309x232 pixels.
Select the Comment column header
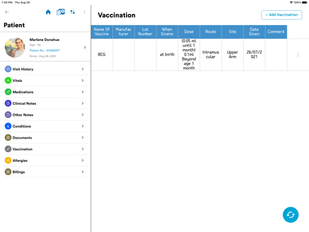(x=276, y=32)
